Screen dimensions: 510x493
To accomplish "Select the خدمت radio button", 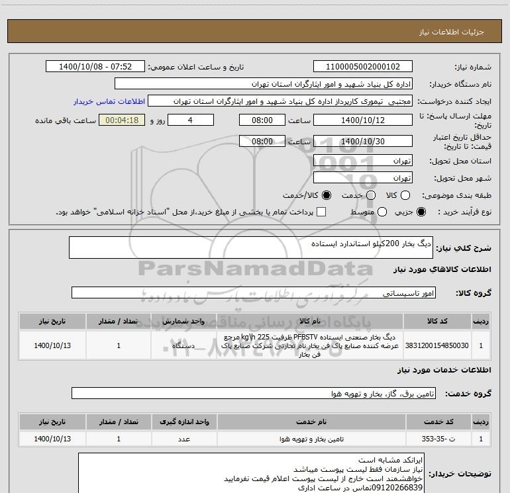I will [371, 195].
